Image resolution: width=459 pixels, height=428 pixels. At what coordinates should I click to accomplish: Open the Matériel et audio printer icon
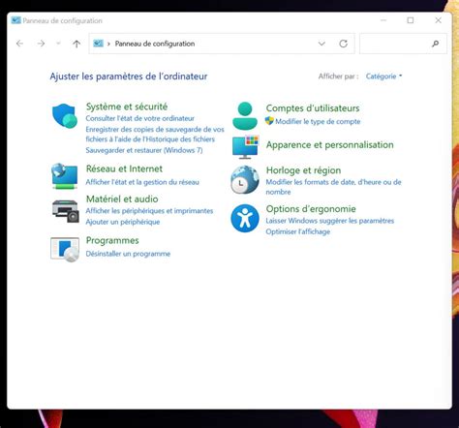[66, 211]
